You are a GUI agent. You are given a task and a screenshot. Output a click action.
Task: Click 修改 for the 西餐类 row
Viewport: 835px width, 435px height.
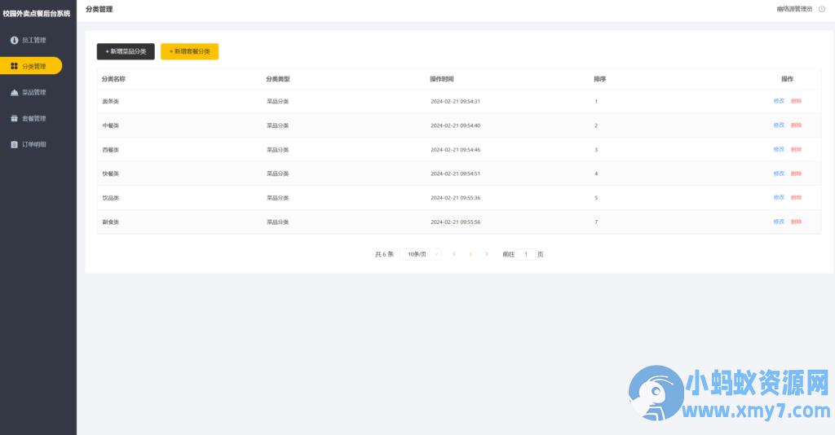pos(779,149)
